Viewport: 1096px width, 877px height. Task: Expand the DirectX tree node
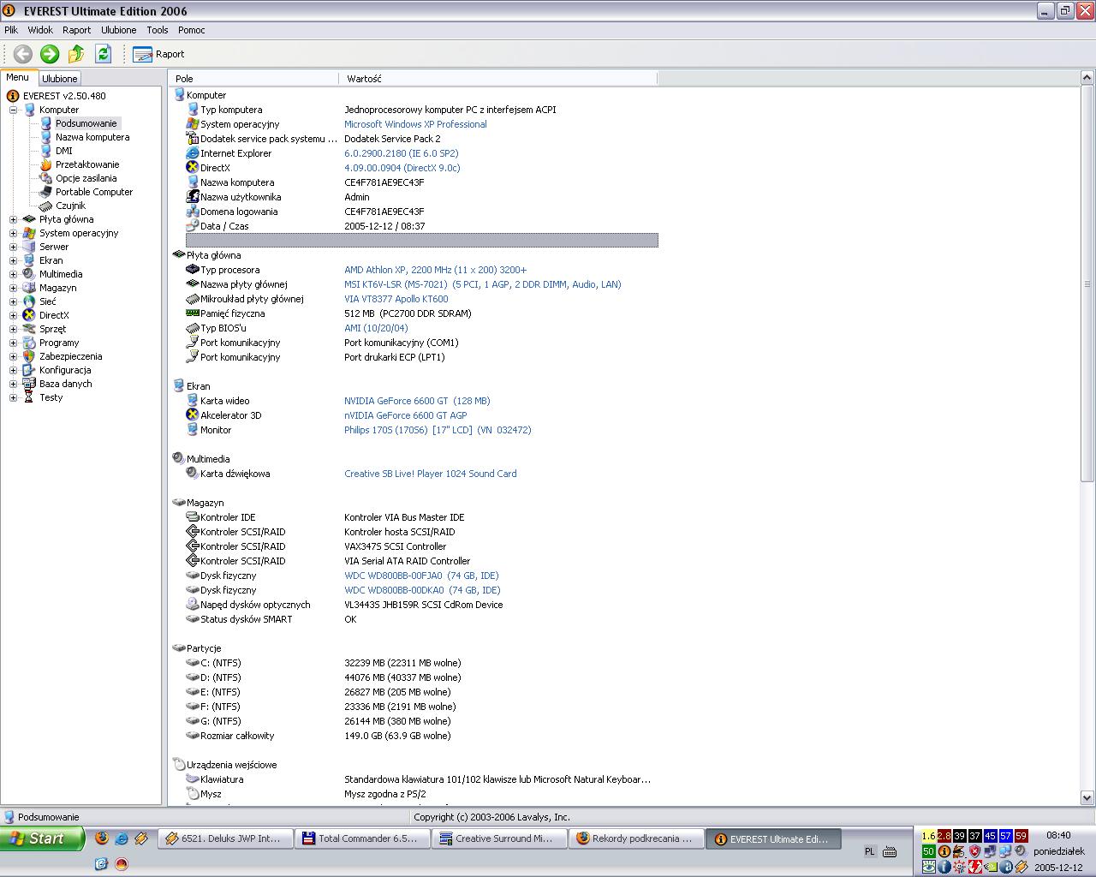(13, 315)
